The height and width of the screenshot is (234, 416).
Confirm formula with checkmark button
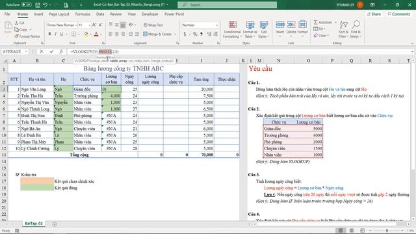click(51, 51)
